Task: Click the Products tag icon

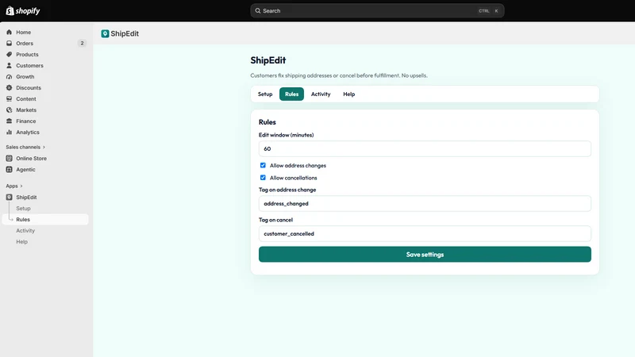Action: [x=9, y=54]
